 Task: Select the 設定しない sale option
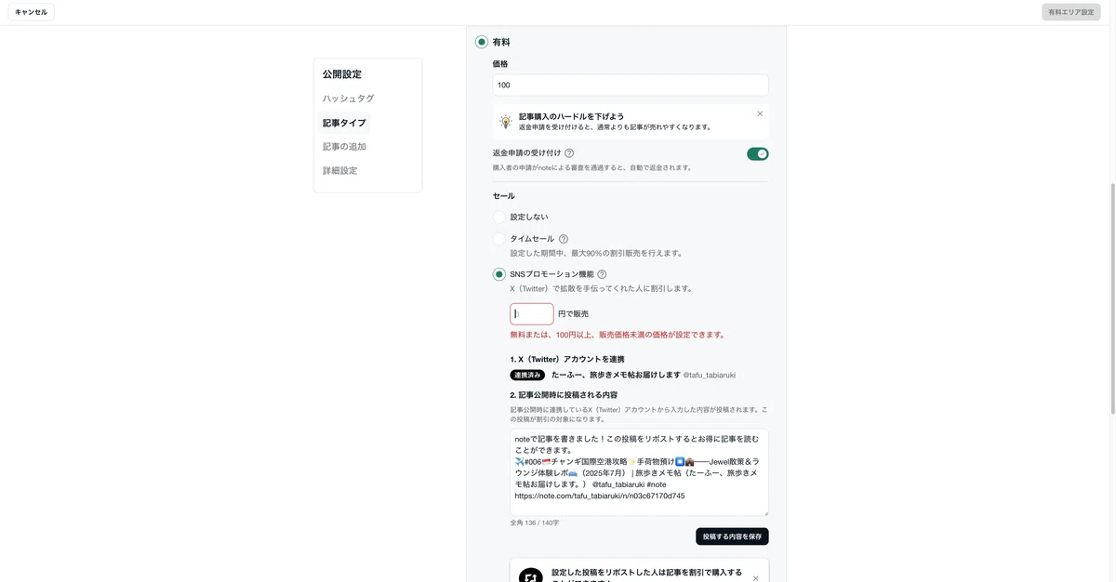[499, 217]
